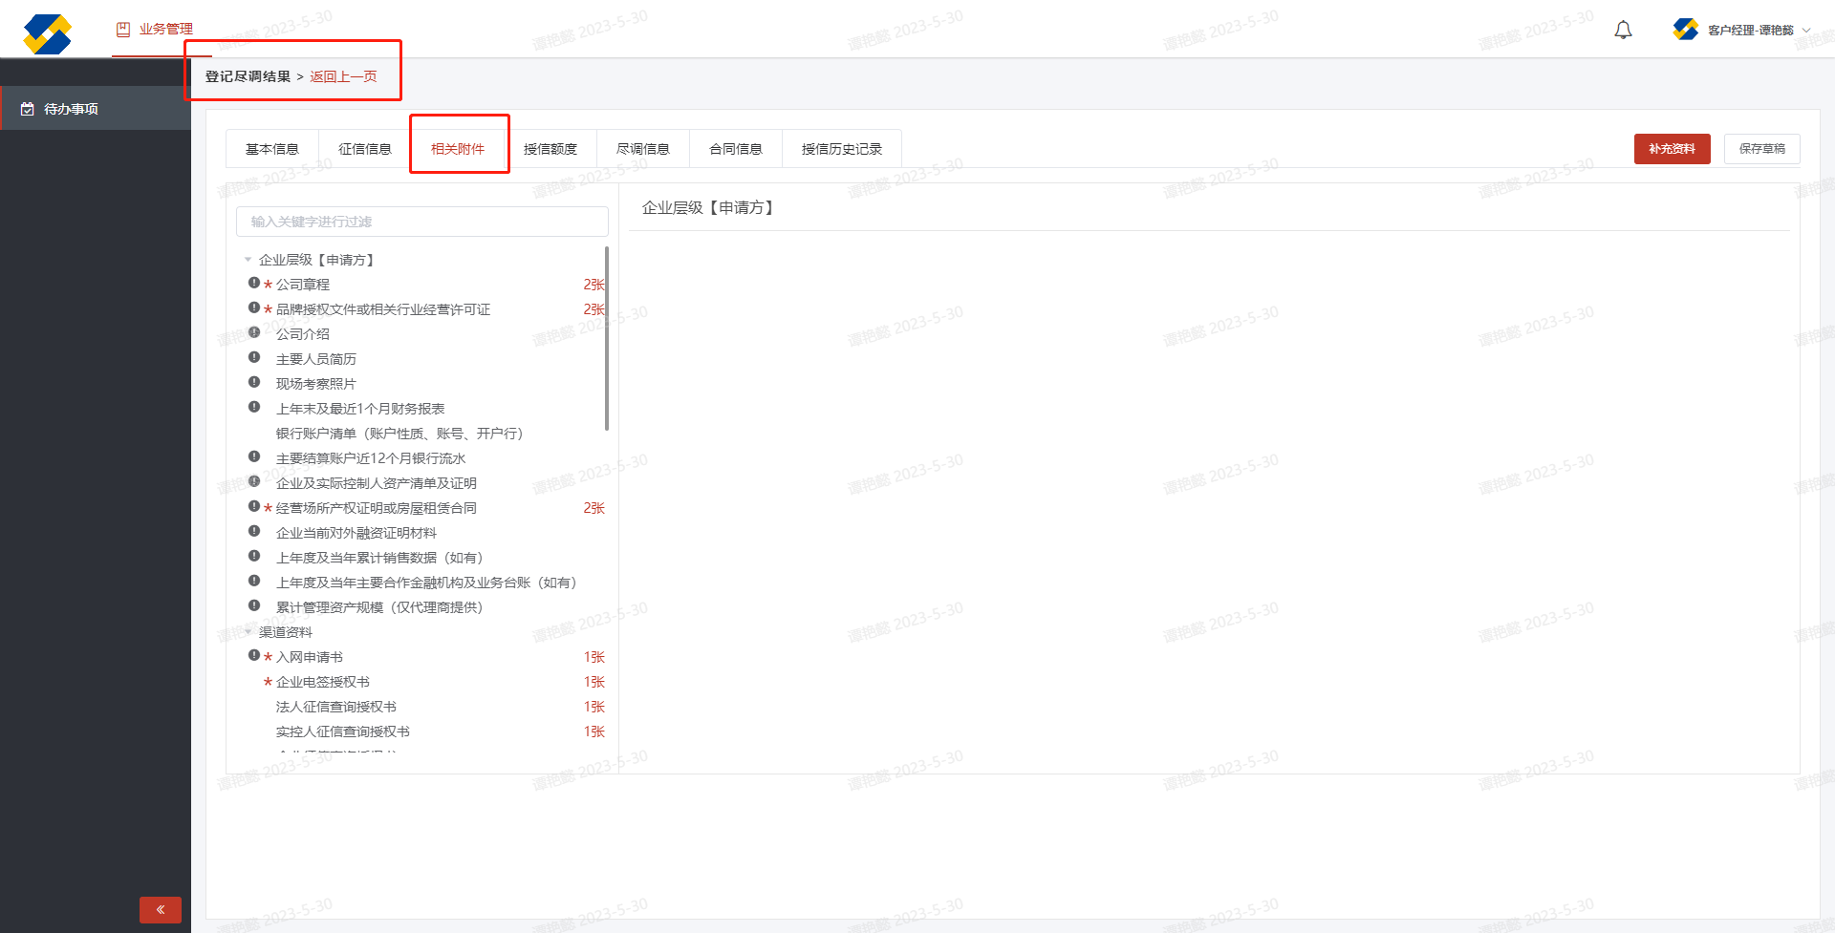Click the info icon beside 现场考察照片
The width and height of the screenshot is (1835, 933).
(254, 382)
